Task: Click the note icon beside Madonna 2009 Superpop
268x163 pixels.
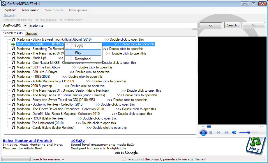Action: [13, 86]
